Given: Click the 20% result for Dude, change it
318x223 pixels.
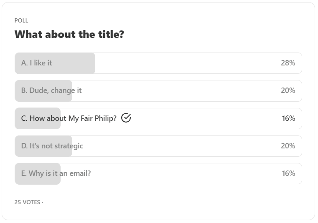Looking at the screenshot, I should [x=288, y=90].
